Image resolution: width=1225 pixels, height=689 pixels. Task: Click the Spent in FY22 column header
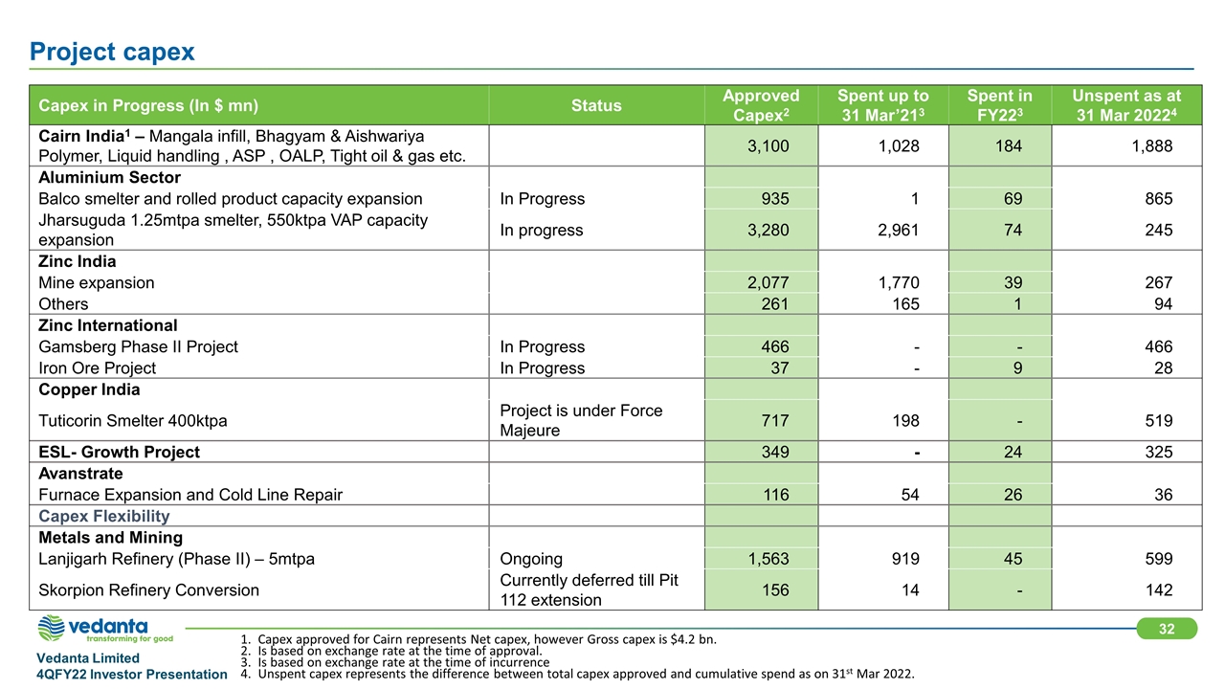tap(999, 105)
